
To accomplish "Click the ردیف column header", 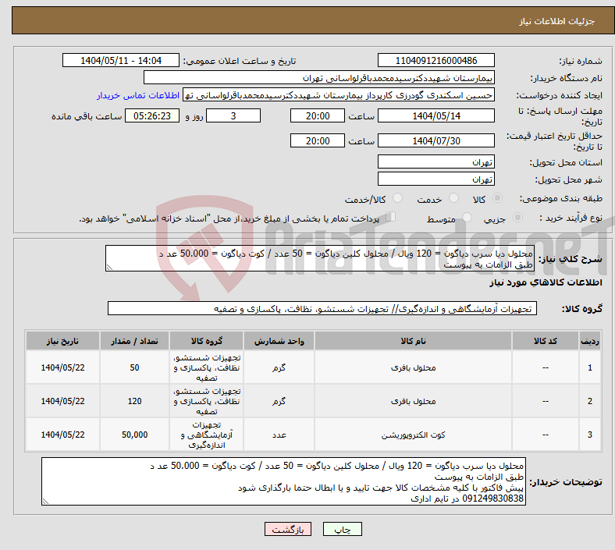I will pyautogui.click(x=589, y=341).
